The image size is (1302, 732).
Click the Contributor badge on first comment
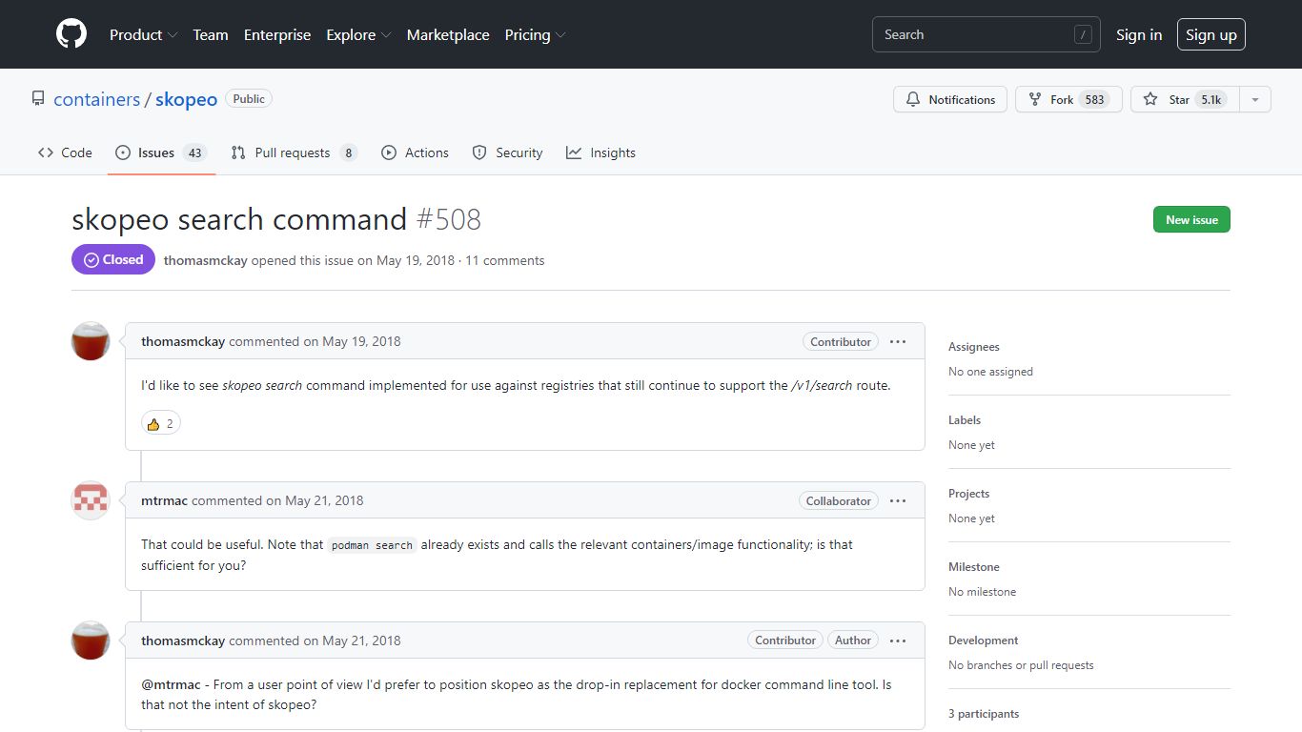click(841, 341)
